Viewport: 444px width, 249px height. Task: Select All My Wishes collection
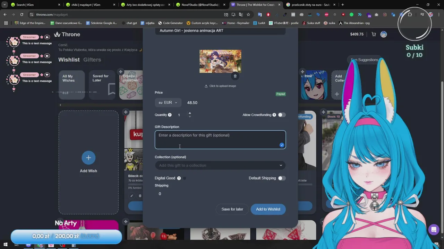pyautogui.click(x=72, y=85)
